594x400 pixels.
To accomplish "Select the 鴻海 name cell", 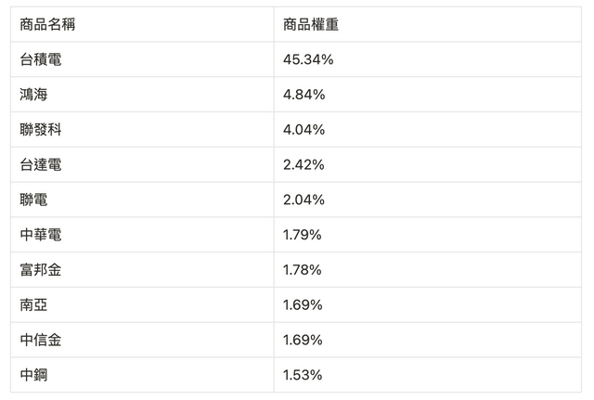I will 33,95.
